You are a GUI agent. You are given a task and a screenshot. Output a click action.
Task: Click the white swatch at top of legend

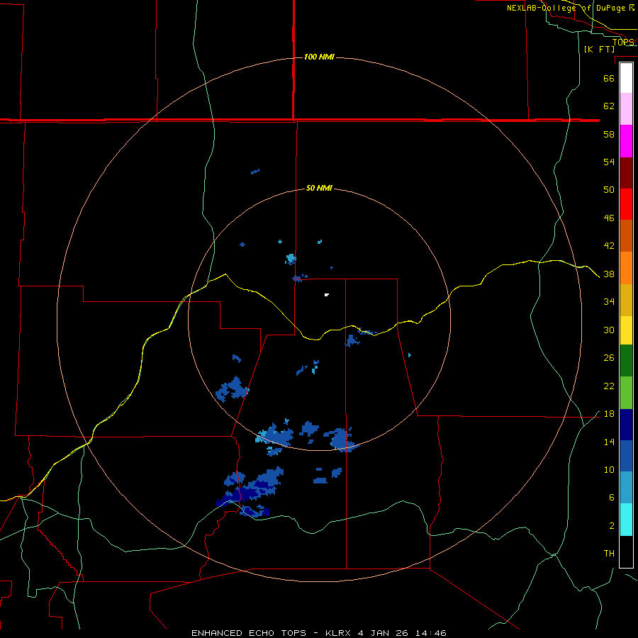pos(626,78)
